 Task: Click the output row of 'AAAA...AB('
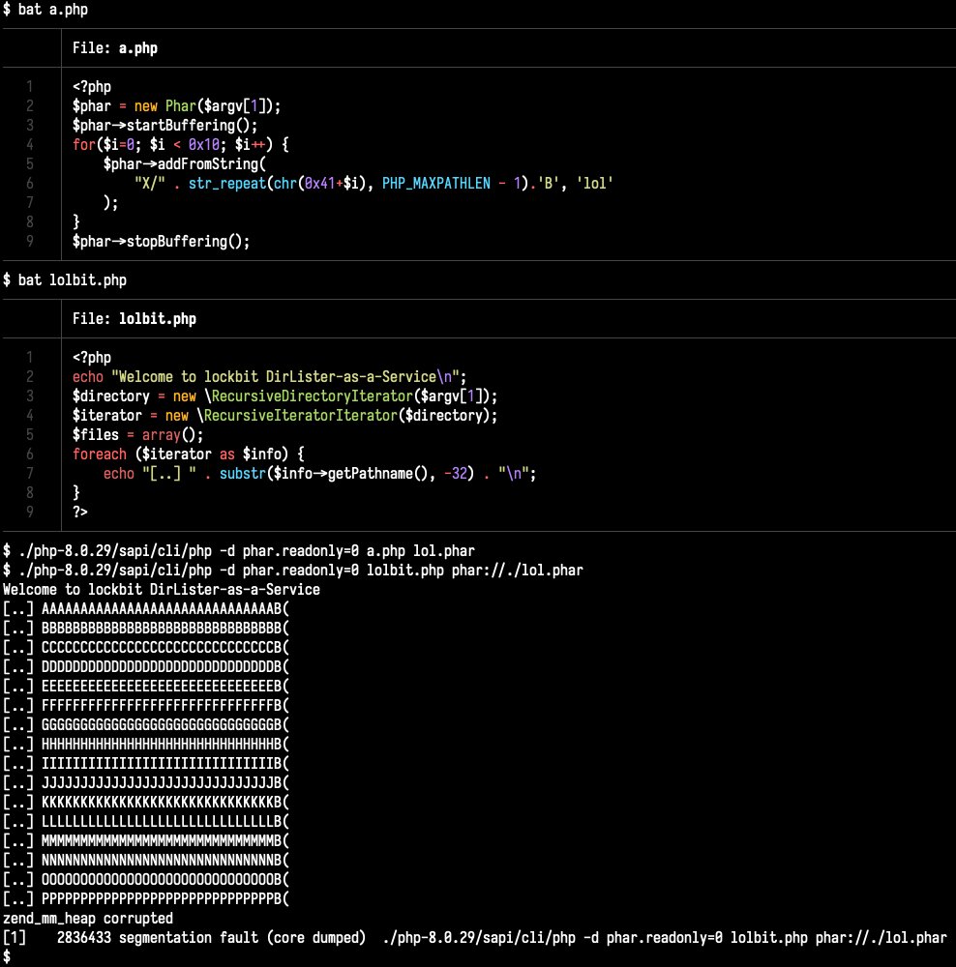[146, 608]
